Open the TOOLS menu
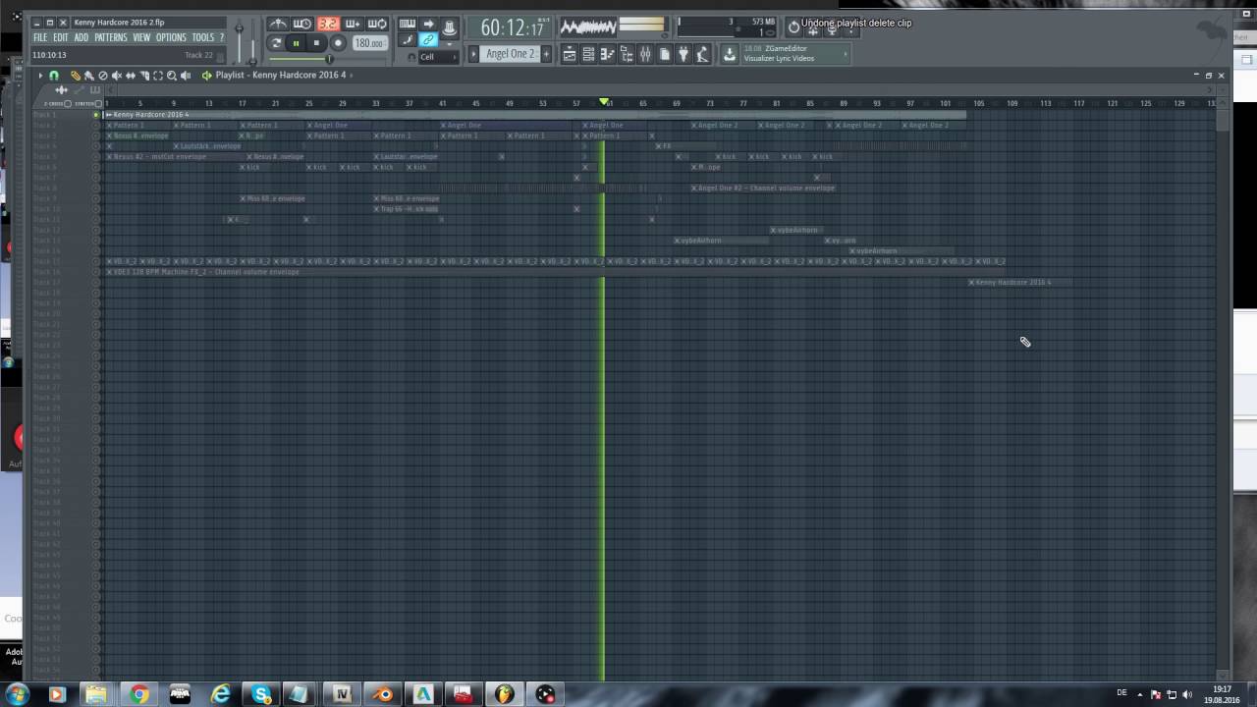Viewport: 1257px width, 707px height. pyautogui.click(x=203, y=37)
